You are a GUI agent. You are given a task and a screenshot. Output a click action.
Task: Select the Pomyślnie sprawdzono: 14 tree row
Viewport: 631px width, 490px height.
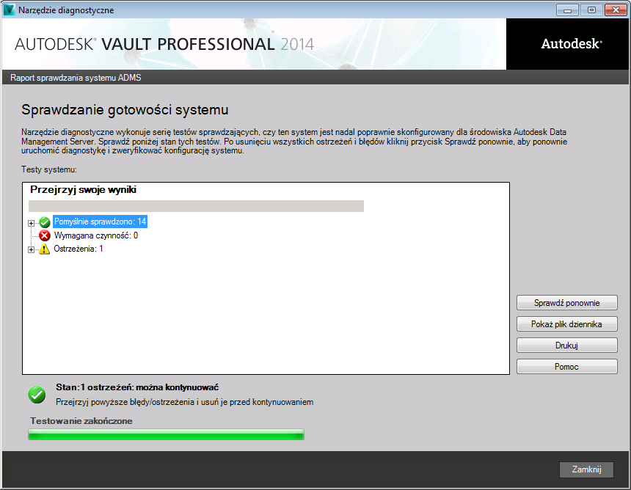click(x=101, y=222)
